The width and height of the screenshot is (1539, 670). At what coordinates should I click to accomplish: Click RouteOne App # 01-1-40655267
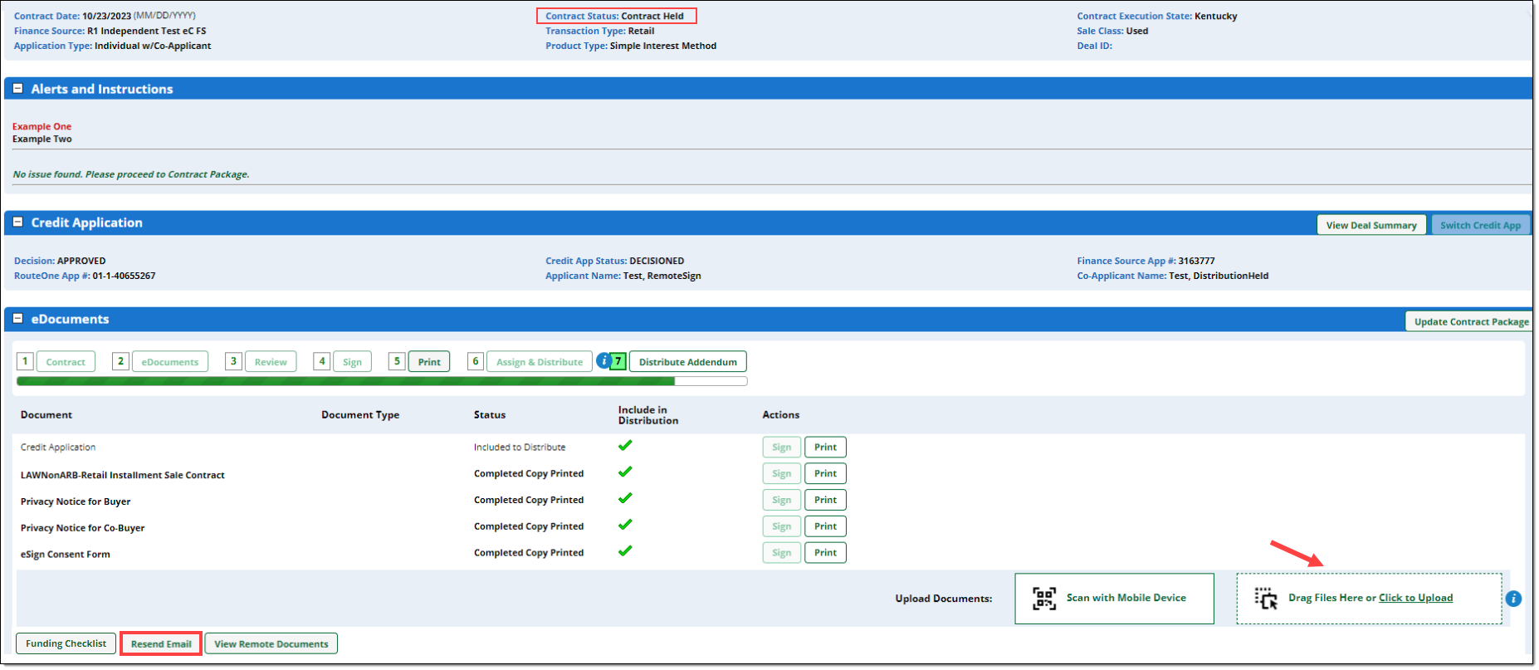(85, 276)
